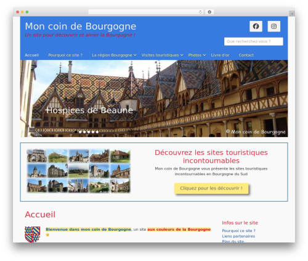Expand the La région Bourgogne chevron

tap(135, 55)
